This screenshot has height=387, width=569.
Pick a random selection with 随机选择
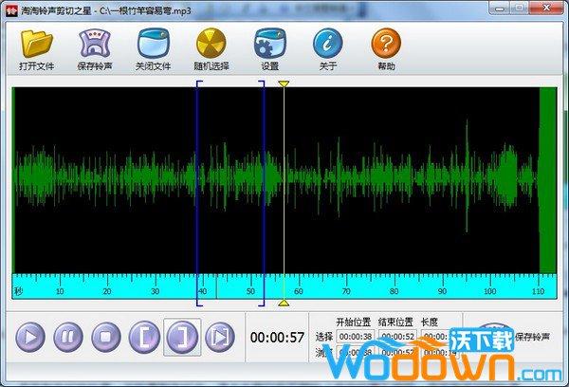211,49
